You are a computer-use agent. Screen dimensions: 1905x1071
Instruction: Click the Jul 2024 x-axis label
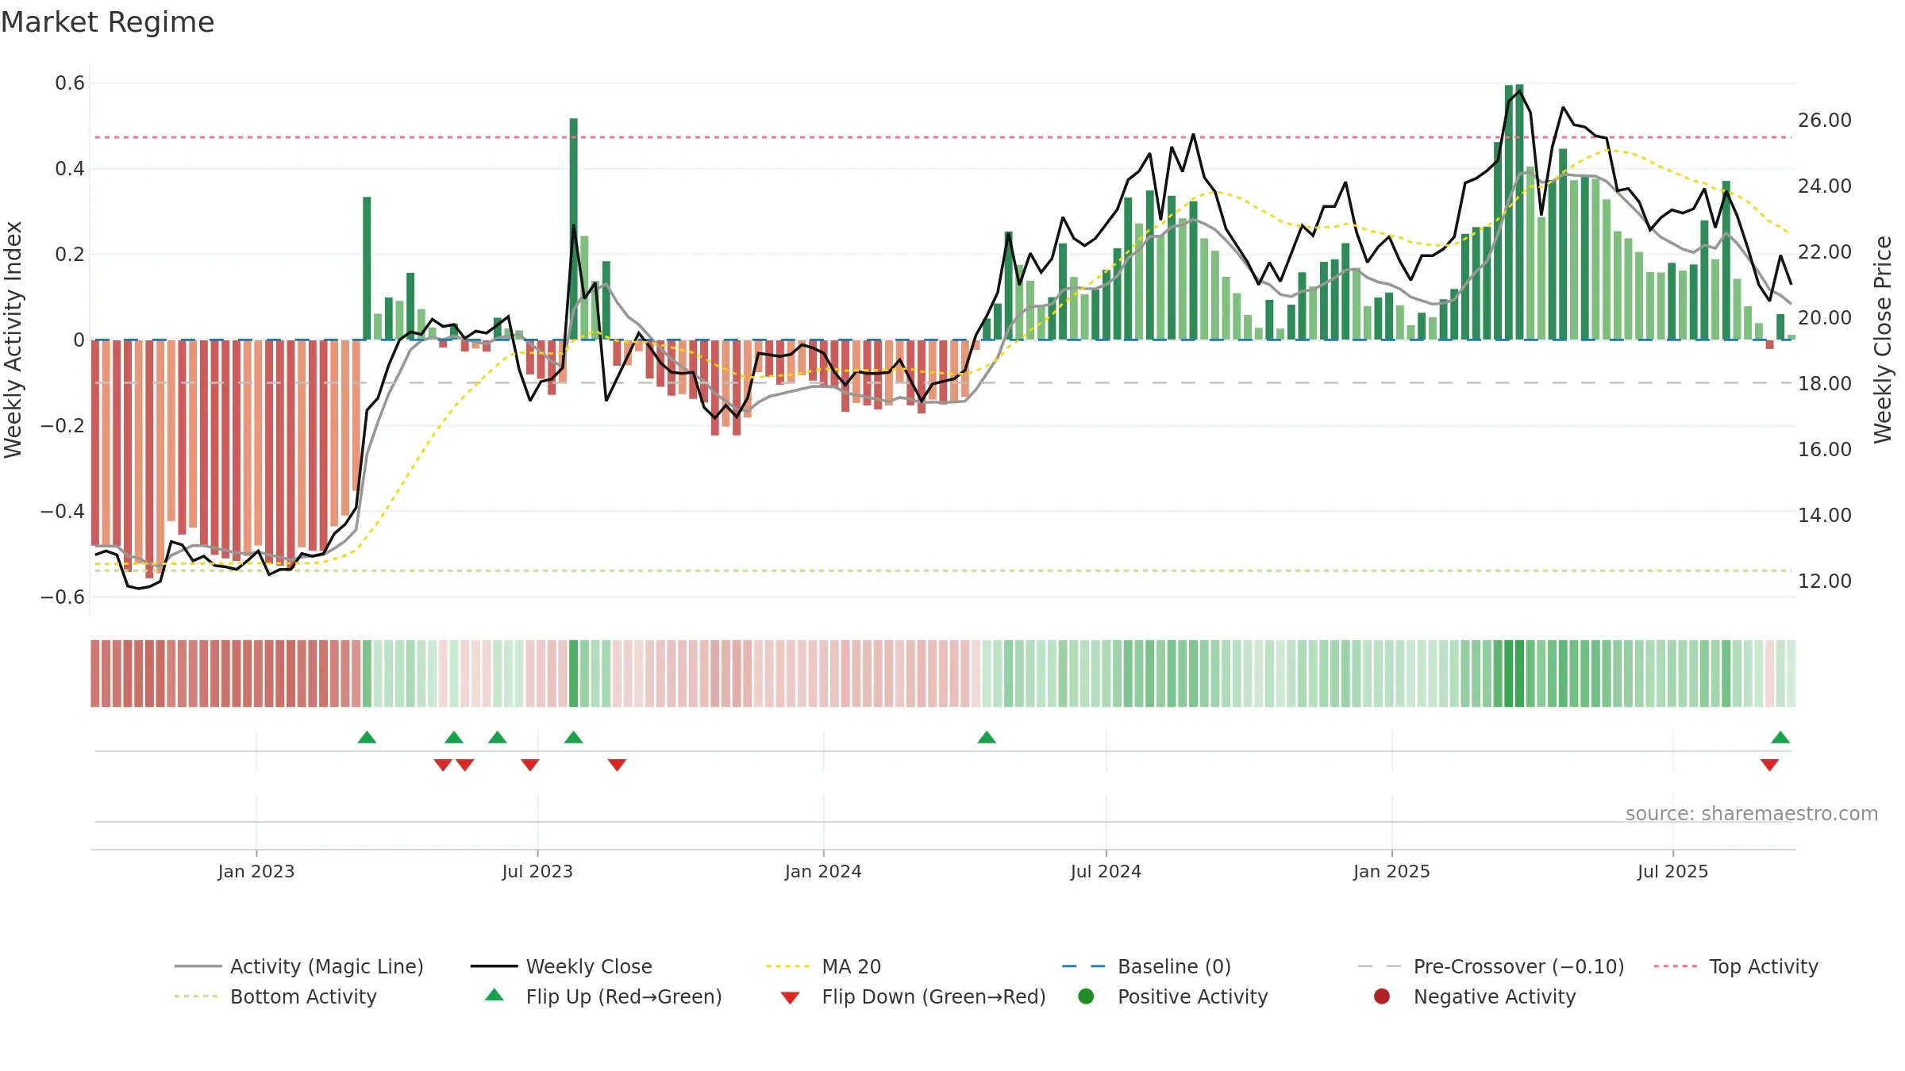[1106, 871]
